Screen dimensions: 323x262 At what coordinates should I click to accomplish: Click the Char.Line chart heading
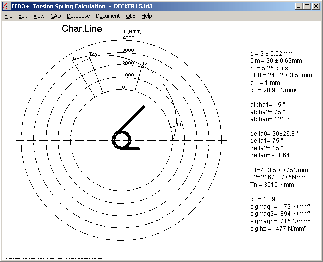tap(82, 29)
